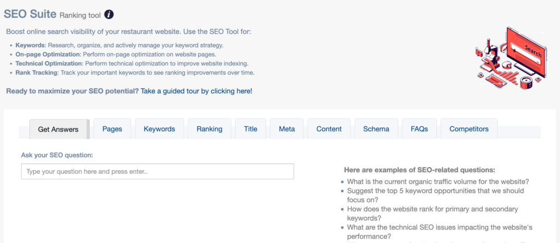Focus the SEO question input field
The image size is (560, 243).
157,172
